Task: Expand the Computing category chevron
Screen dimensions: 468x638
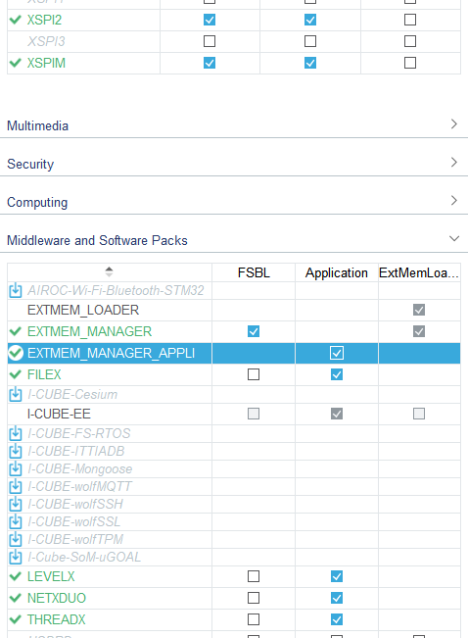Action: pyautogui.click(x=454, y=201)
